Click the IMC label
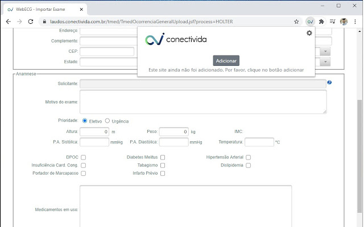Screen dimensions: 364x227 tap(239, 132)
